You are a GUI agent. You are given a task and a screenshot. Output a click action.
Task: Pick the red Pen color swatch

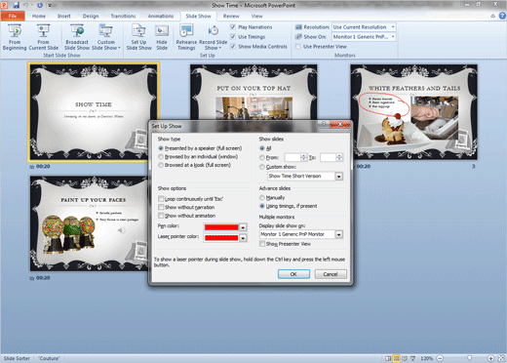pos(221,227)
